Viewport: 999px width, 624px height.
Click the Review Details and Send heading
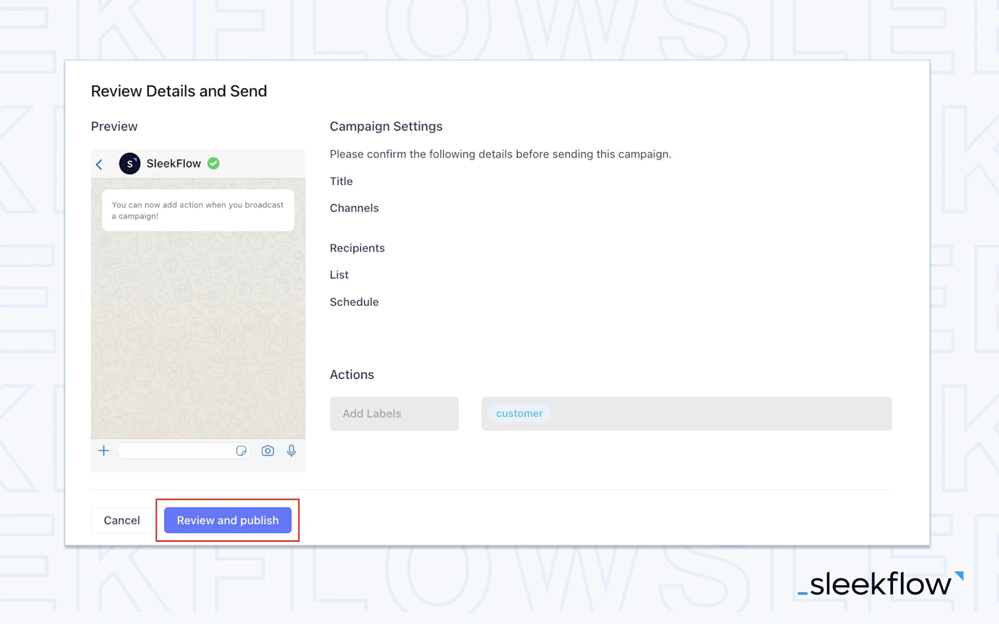(x=179, y=91)
